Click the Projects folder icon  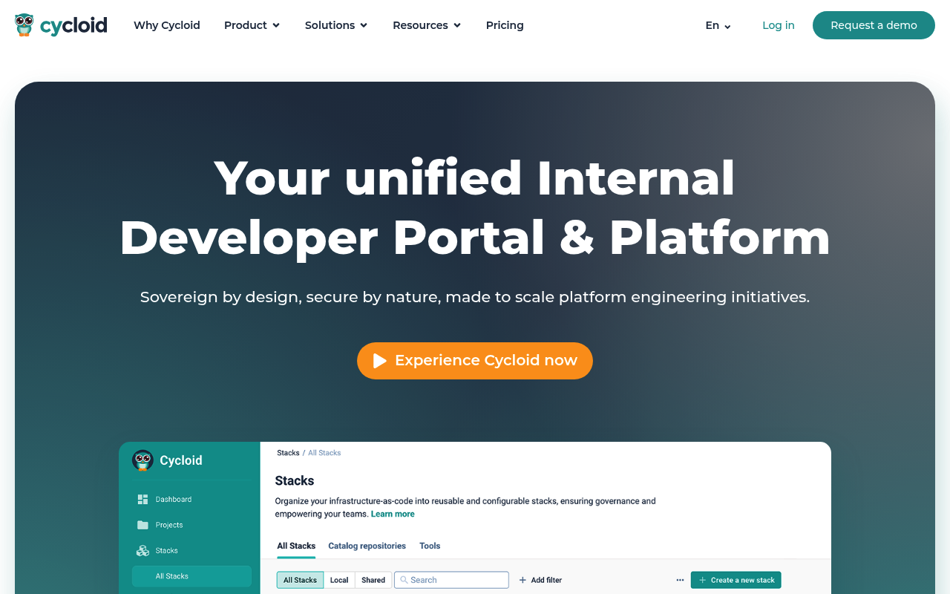(142, 525)
